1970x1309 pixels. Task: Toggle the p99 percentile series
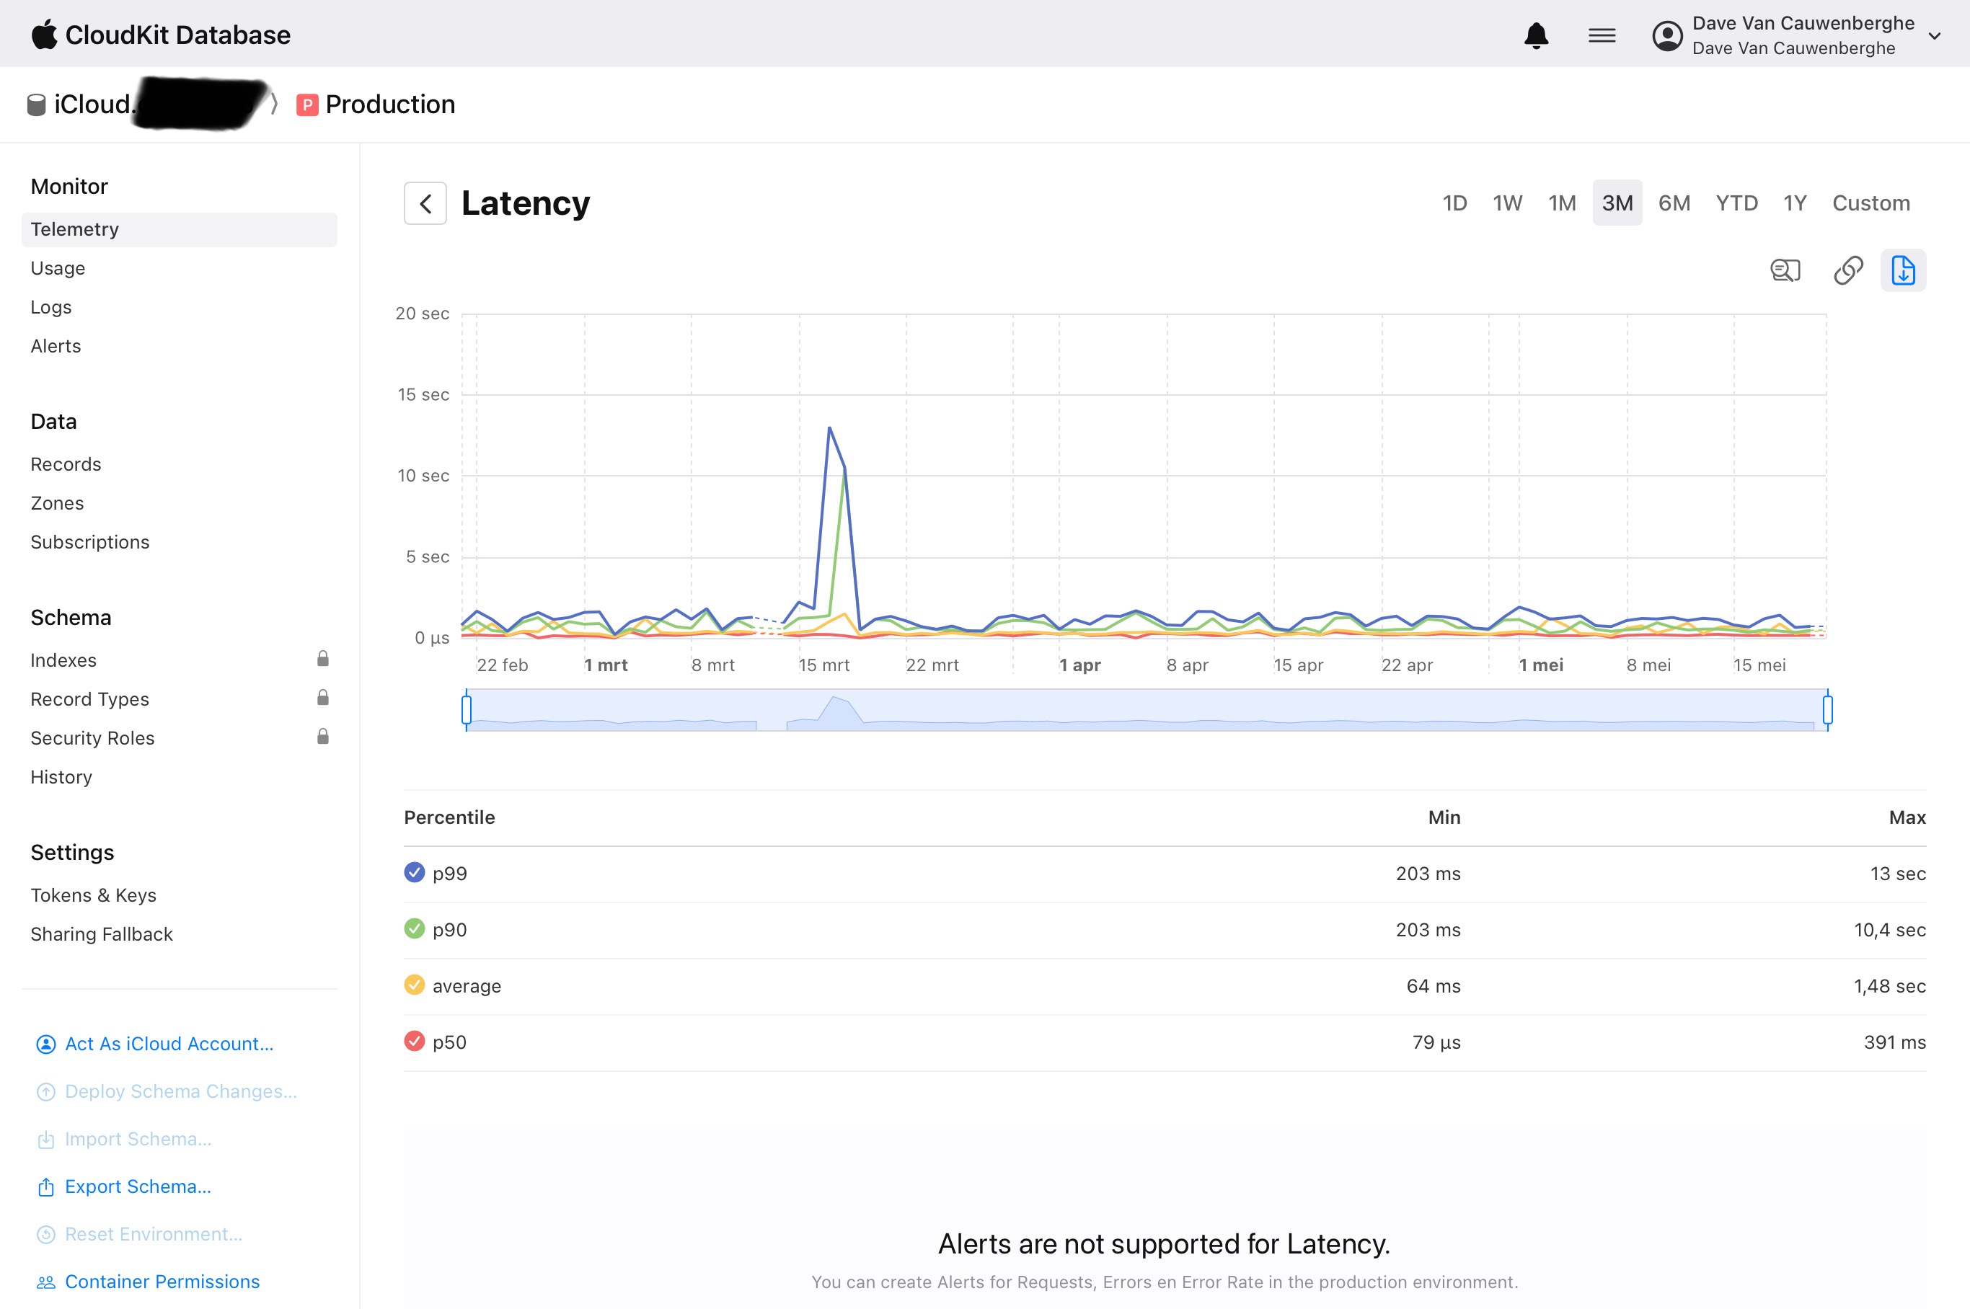(x=414, y=872)
